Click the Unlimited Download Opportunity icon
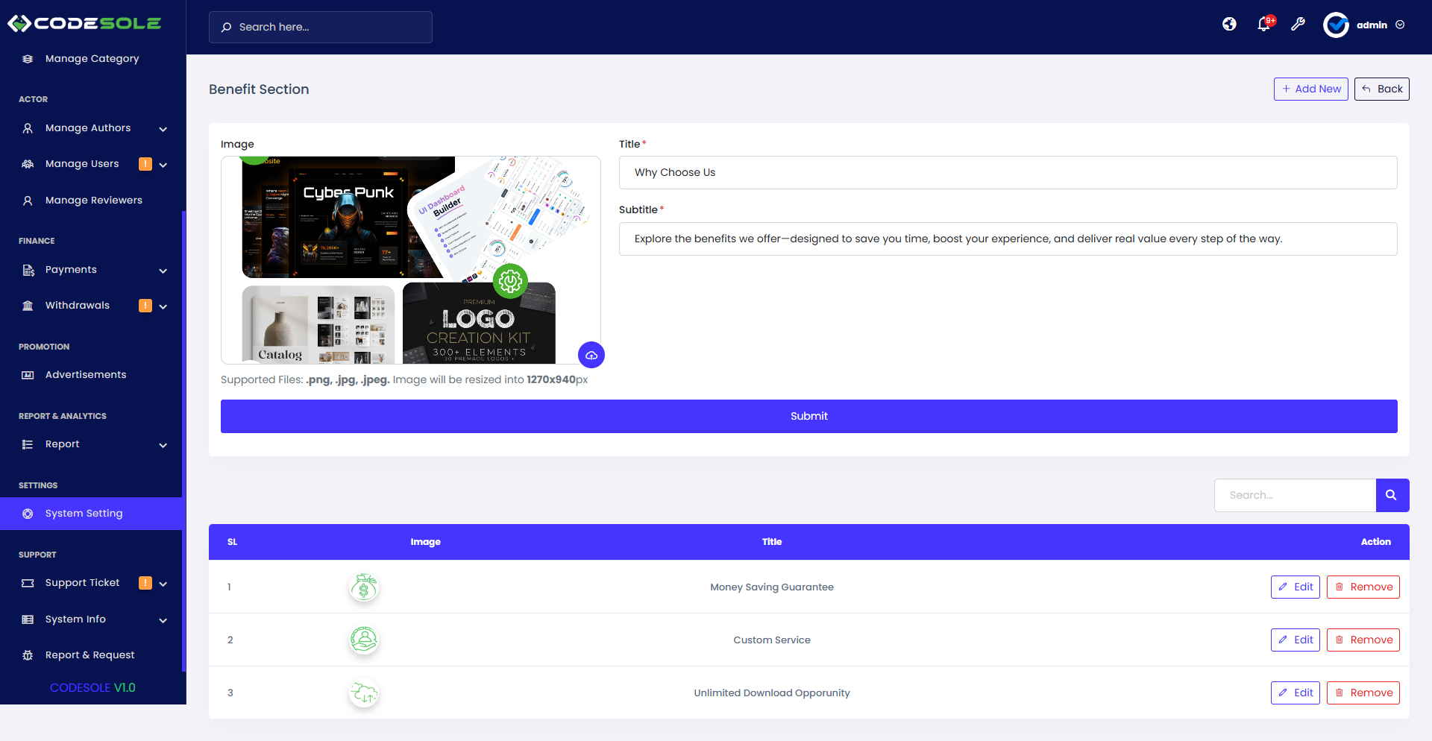This screenshot has width=1432, height=741. tap(364, 693)
